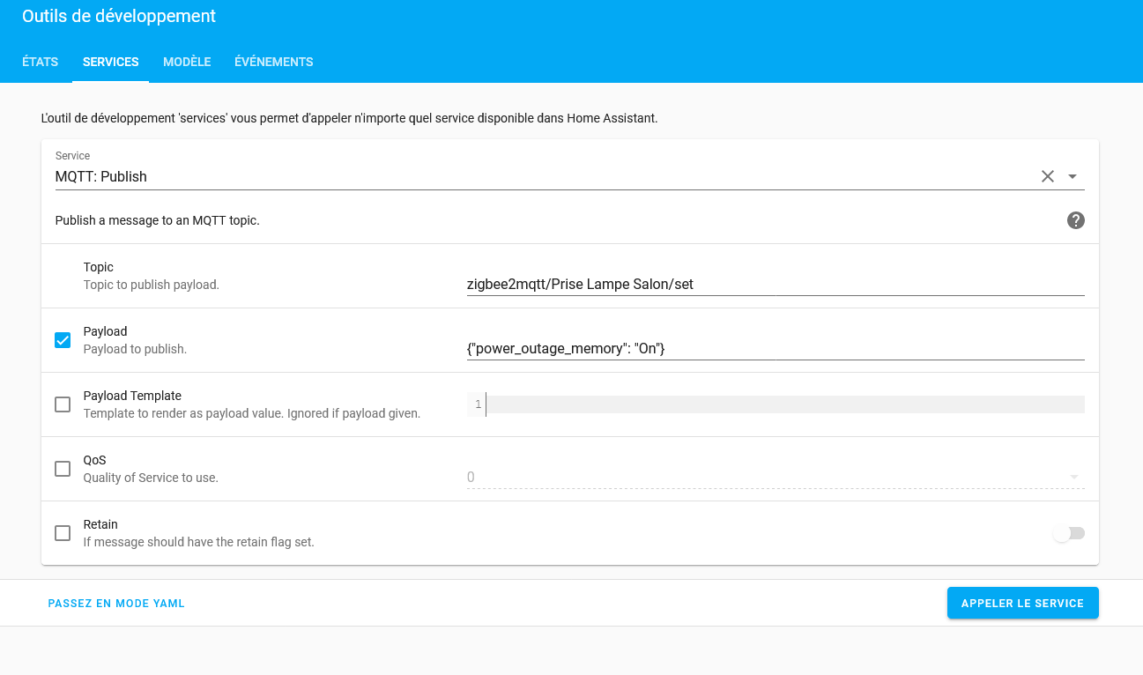The image size is (1143, 675).
Task: Enable the QoS checkbox
Action: pos(63,469)
